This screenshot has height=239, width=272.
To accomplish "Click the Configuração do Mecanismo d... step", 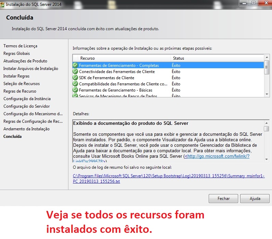I will [x=33, y=114].
